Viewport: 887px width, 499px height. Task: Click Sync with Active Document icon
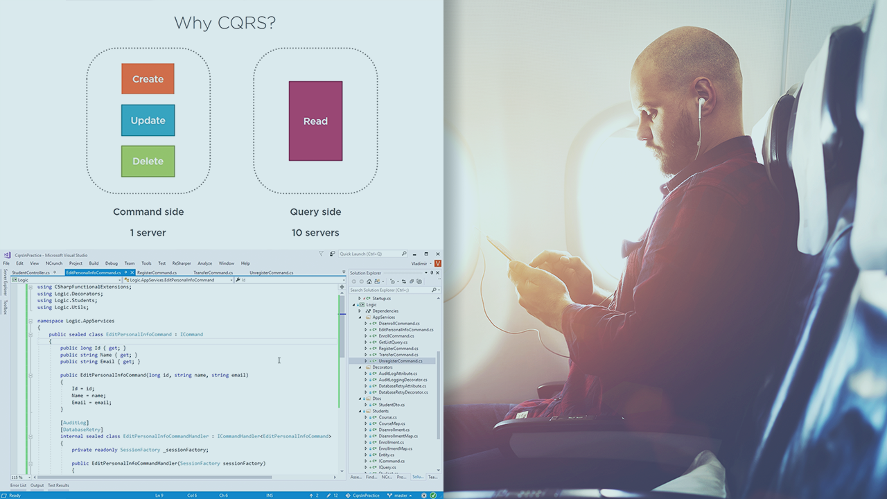(x=404, y=281)
